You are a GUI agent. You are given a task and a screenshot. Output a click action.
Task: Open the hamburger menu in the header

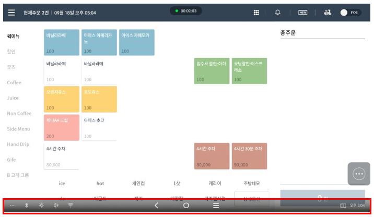pos(11,13)
